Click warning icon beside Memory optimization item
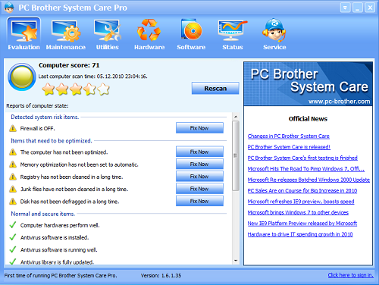This screenshot has height=285, width=379. tap(13, 164)
